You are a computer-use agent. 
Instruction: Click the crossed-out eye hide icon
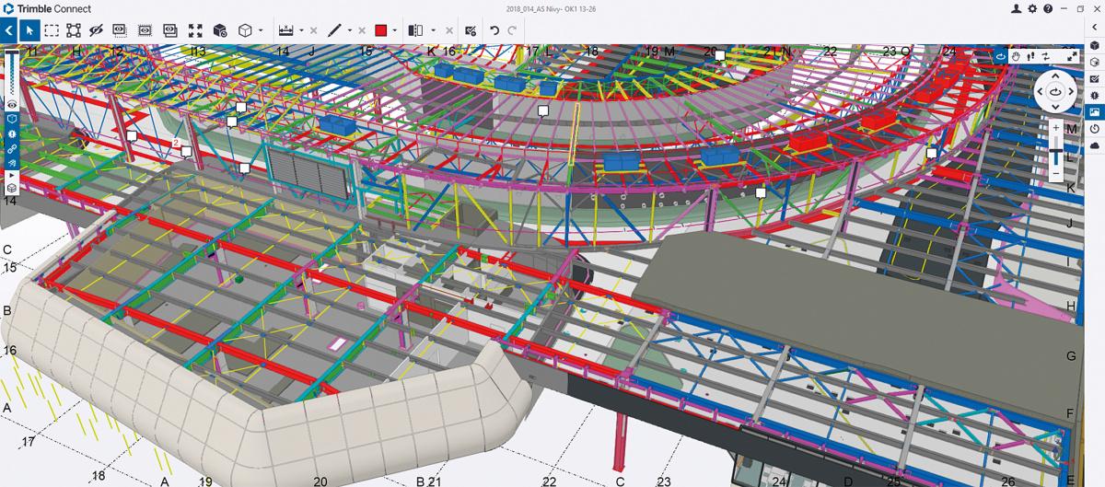point(96,30)
